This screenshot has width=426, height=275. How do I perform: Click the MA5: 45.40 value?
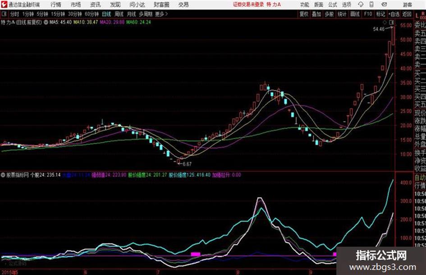pos(60,22)
